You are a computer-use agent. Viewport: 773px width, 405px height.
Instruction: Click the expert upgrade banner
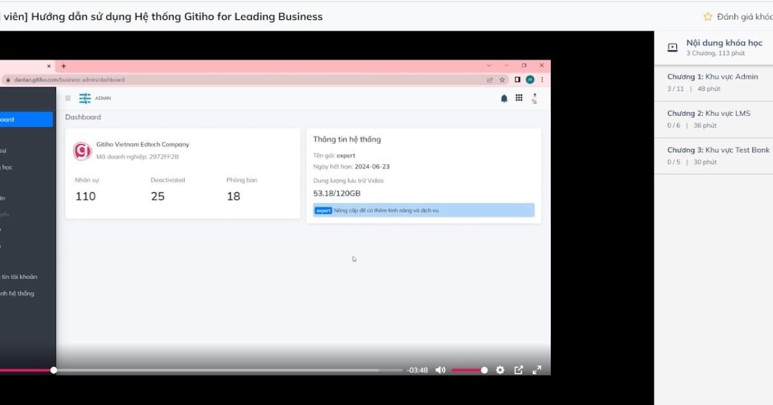(x=424, y=210)
